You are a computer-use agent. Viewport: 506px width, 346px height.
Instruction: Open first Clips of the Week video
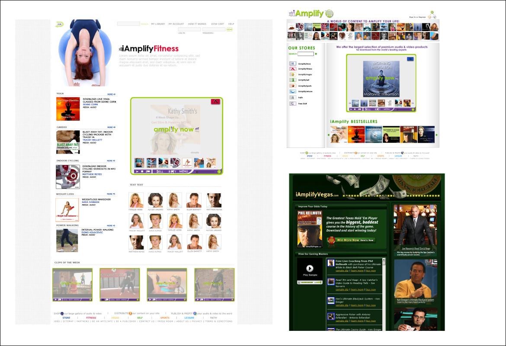click(73, 285)
